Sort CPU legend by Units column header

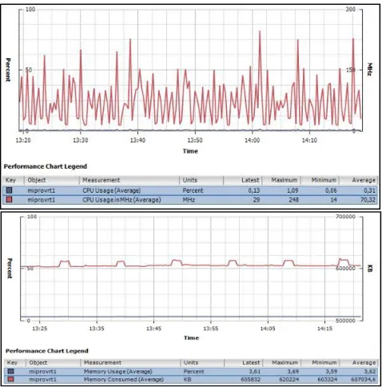[x=201, y=180]
